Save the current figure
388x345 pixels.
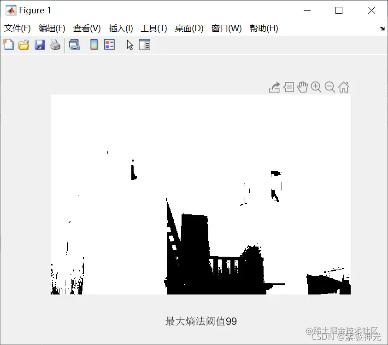click(x=39, y=45)
